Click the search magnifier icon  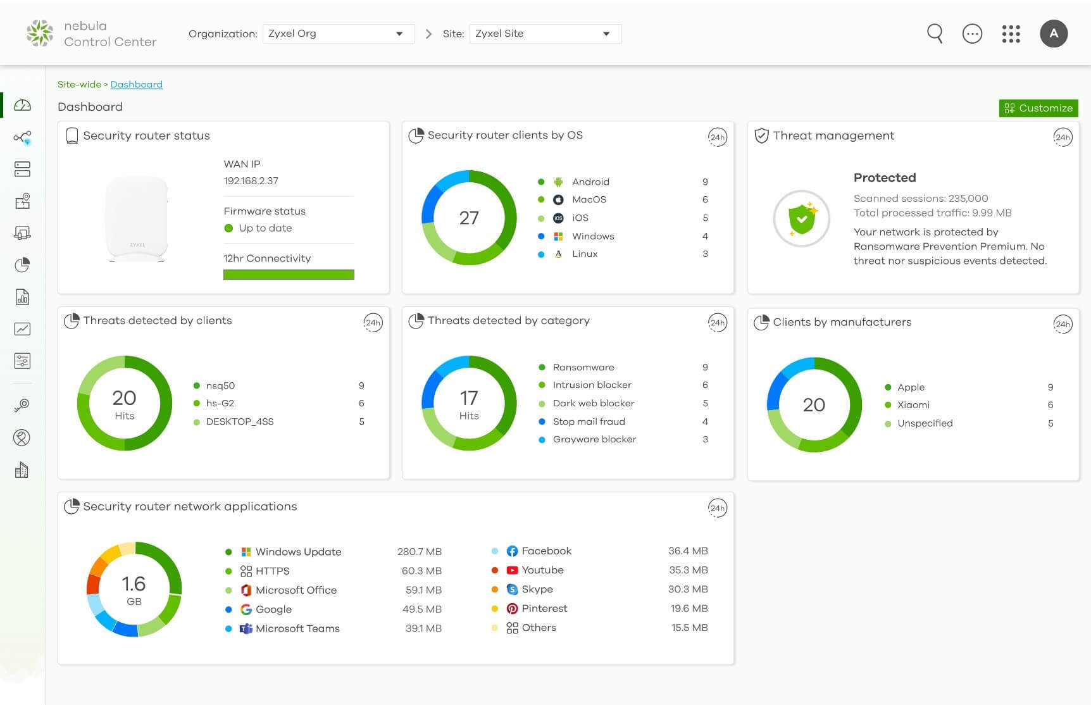(935, 34)
